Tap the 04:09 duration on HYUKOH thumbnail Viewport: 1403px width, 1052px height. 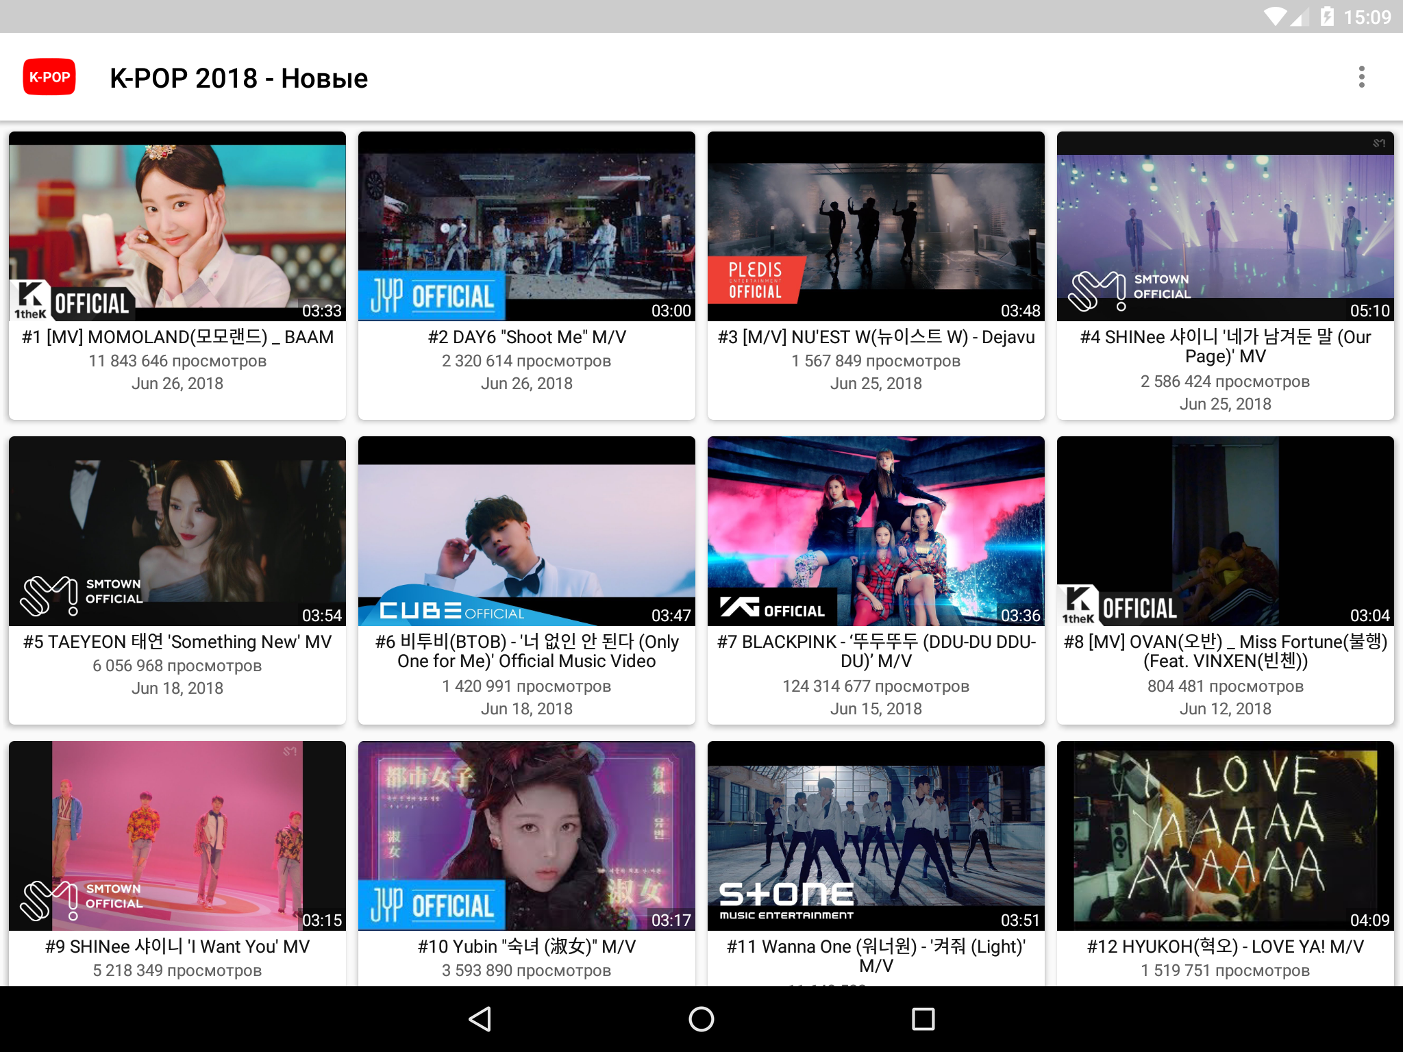coord(1369,920)
